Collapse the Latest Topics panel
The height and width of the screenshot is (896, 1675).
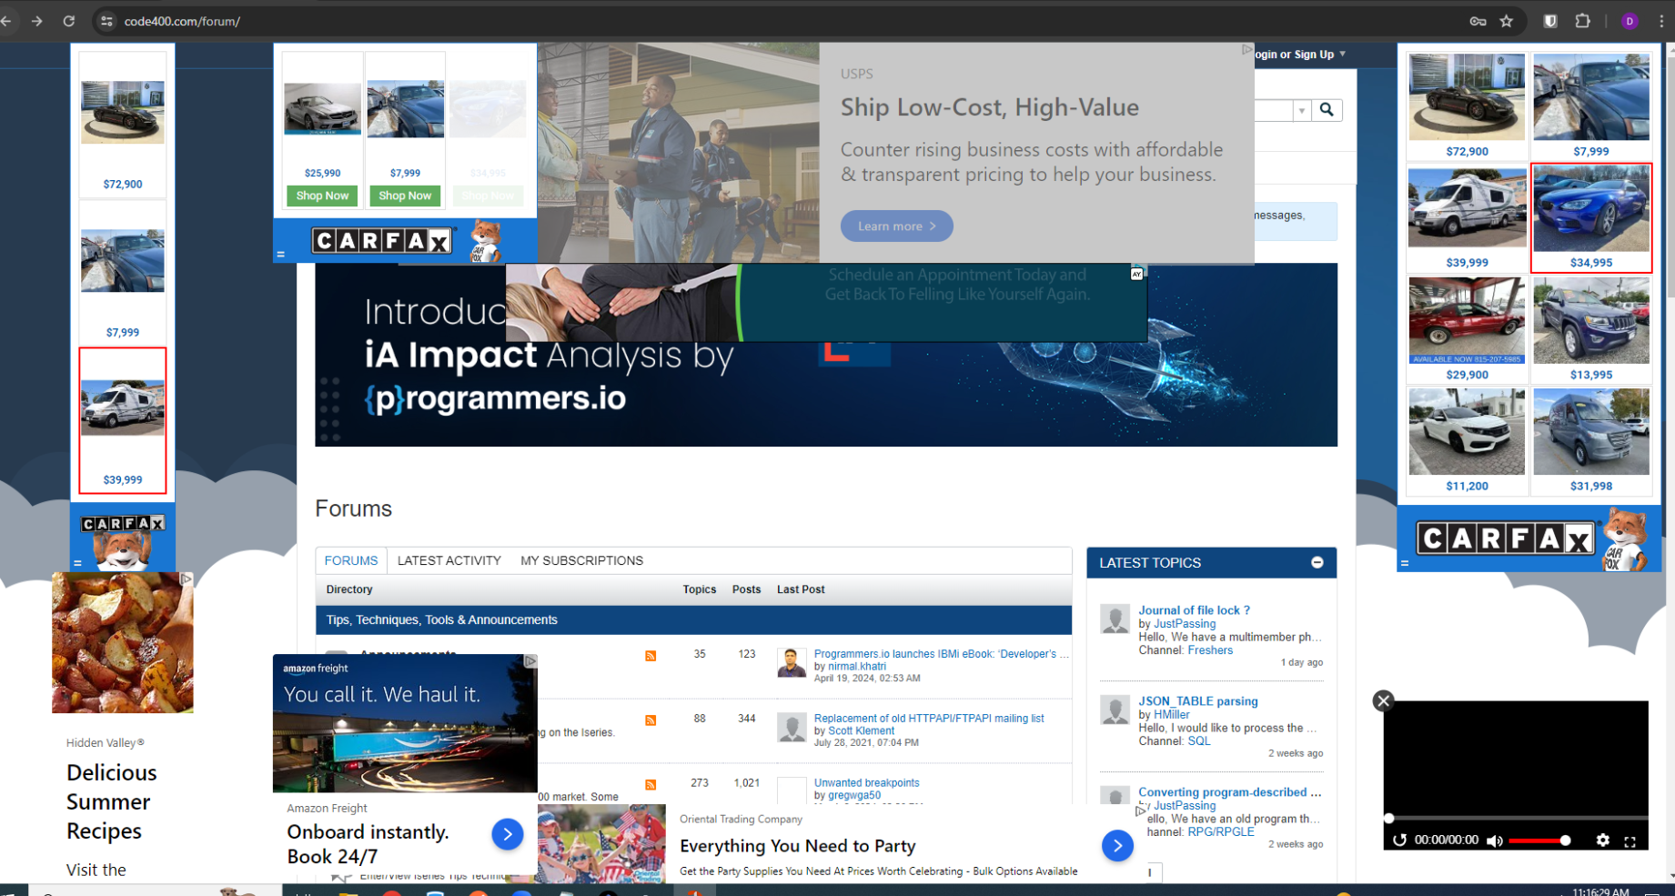tap(1317, 563)
